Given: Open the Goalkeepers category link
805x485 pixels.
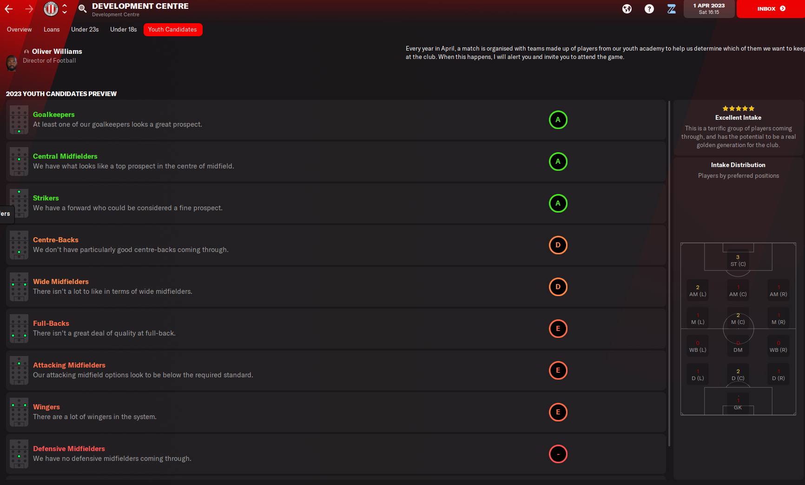Looking at the screenshot, I should tap(54, 115).
